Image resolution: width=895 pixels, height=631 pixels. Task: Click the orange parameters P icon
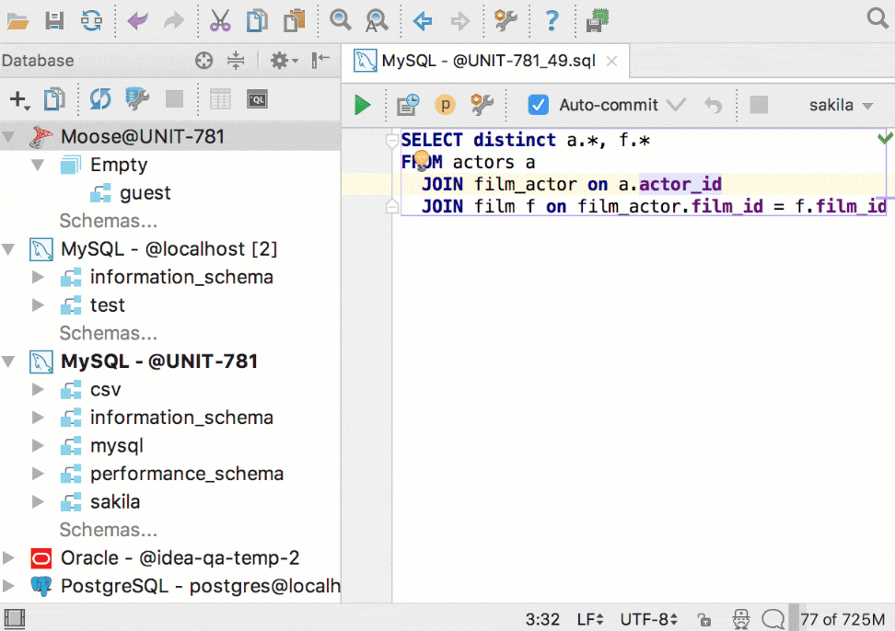click(446, 105)
